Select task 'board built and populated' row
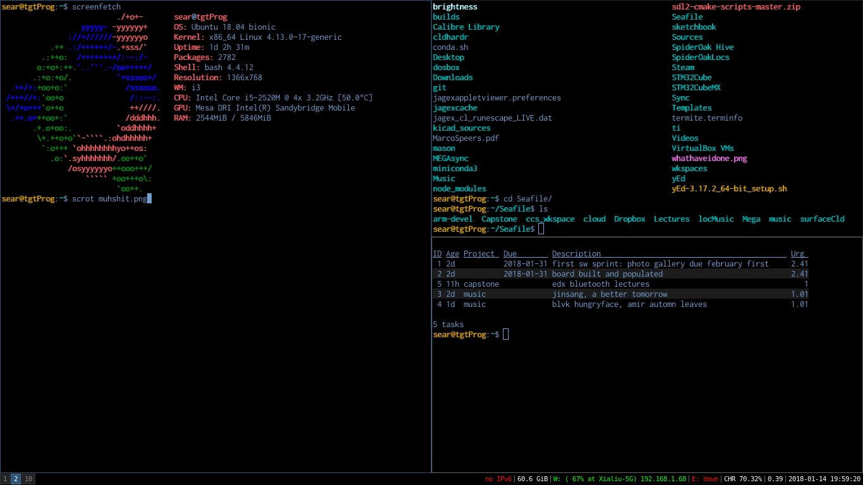 coord(620,274)
